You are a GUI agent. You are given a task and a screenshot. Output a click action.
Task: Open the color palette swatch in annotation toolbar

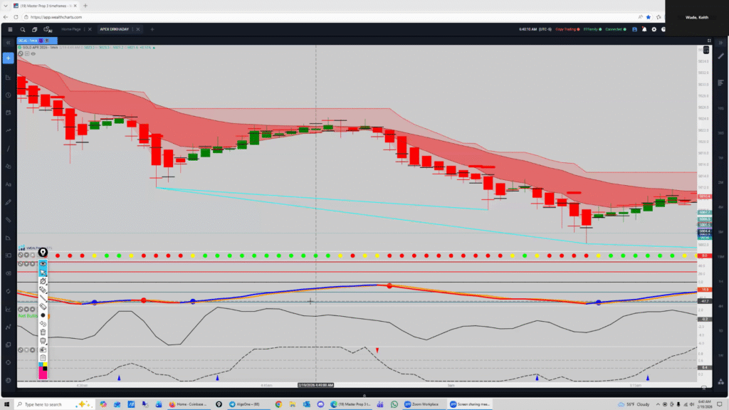click(43, 370)
